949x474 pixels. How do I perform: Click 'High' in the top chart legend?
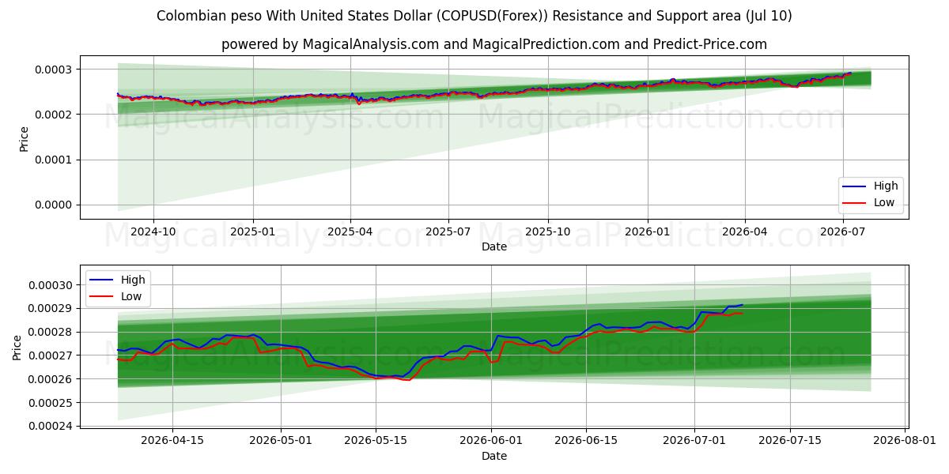886,186
